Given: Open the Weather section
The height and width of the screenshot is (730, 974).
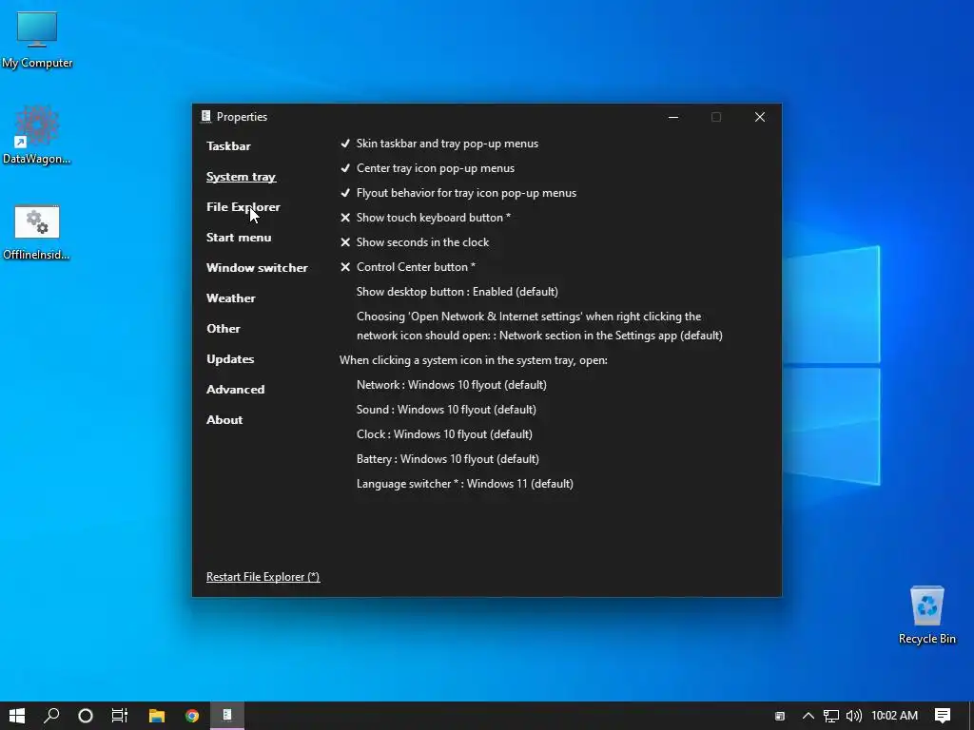Looking at the screenshot, I should [231, 298].
